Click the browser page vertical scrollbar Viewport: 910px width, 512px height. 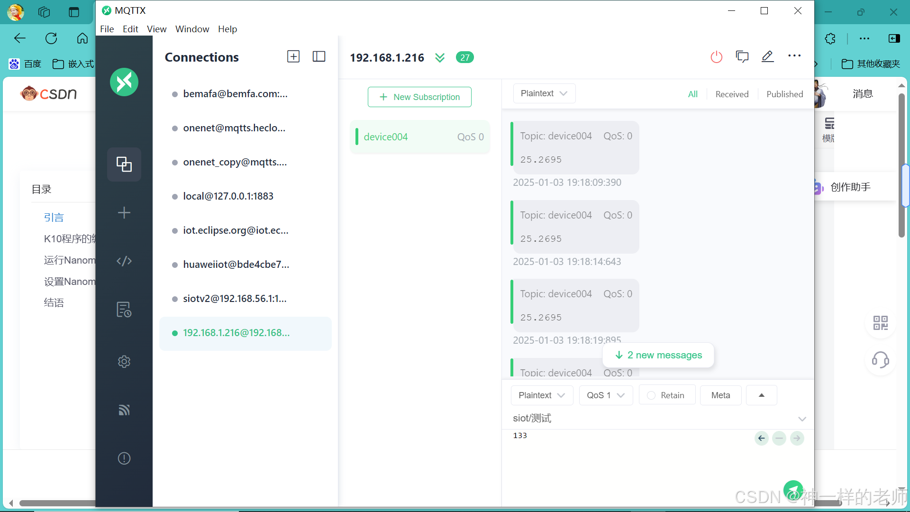(x=901, y=165)
